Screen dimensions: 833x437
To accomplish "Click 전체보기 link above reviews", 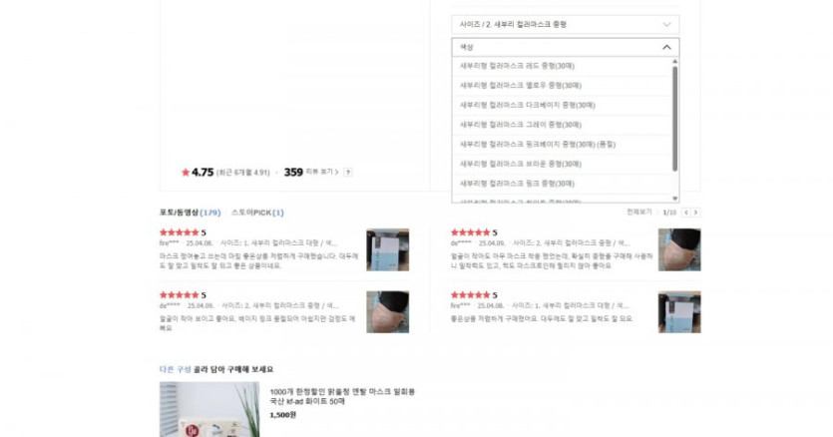I will tap(639, 212).
